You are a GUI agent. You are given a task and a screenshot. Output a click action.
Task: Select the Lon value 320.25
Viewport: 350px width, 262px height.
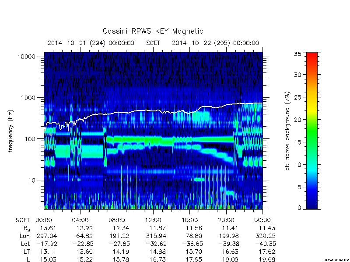(x=266, y=236)
